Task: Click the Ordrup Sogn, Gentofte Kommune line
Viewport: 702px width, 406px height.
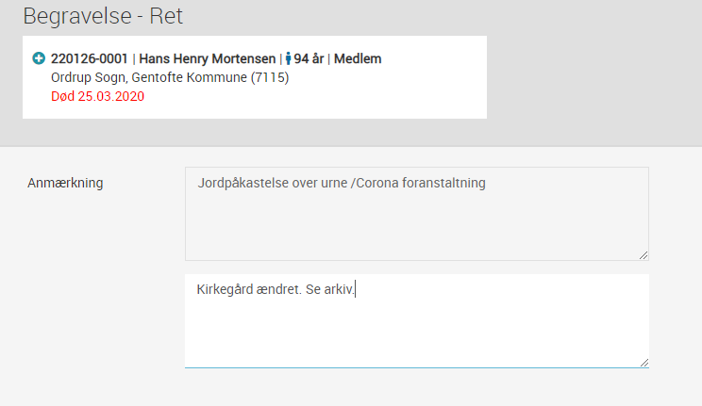Action: tap(170, 77)
